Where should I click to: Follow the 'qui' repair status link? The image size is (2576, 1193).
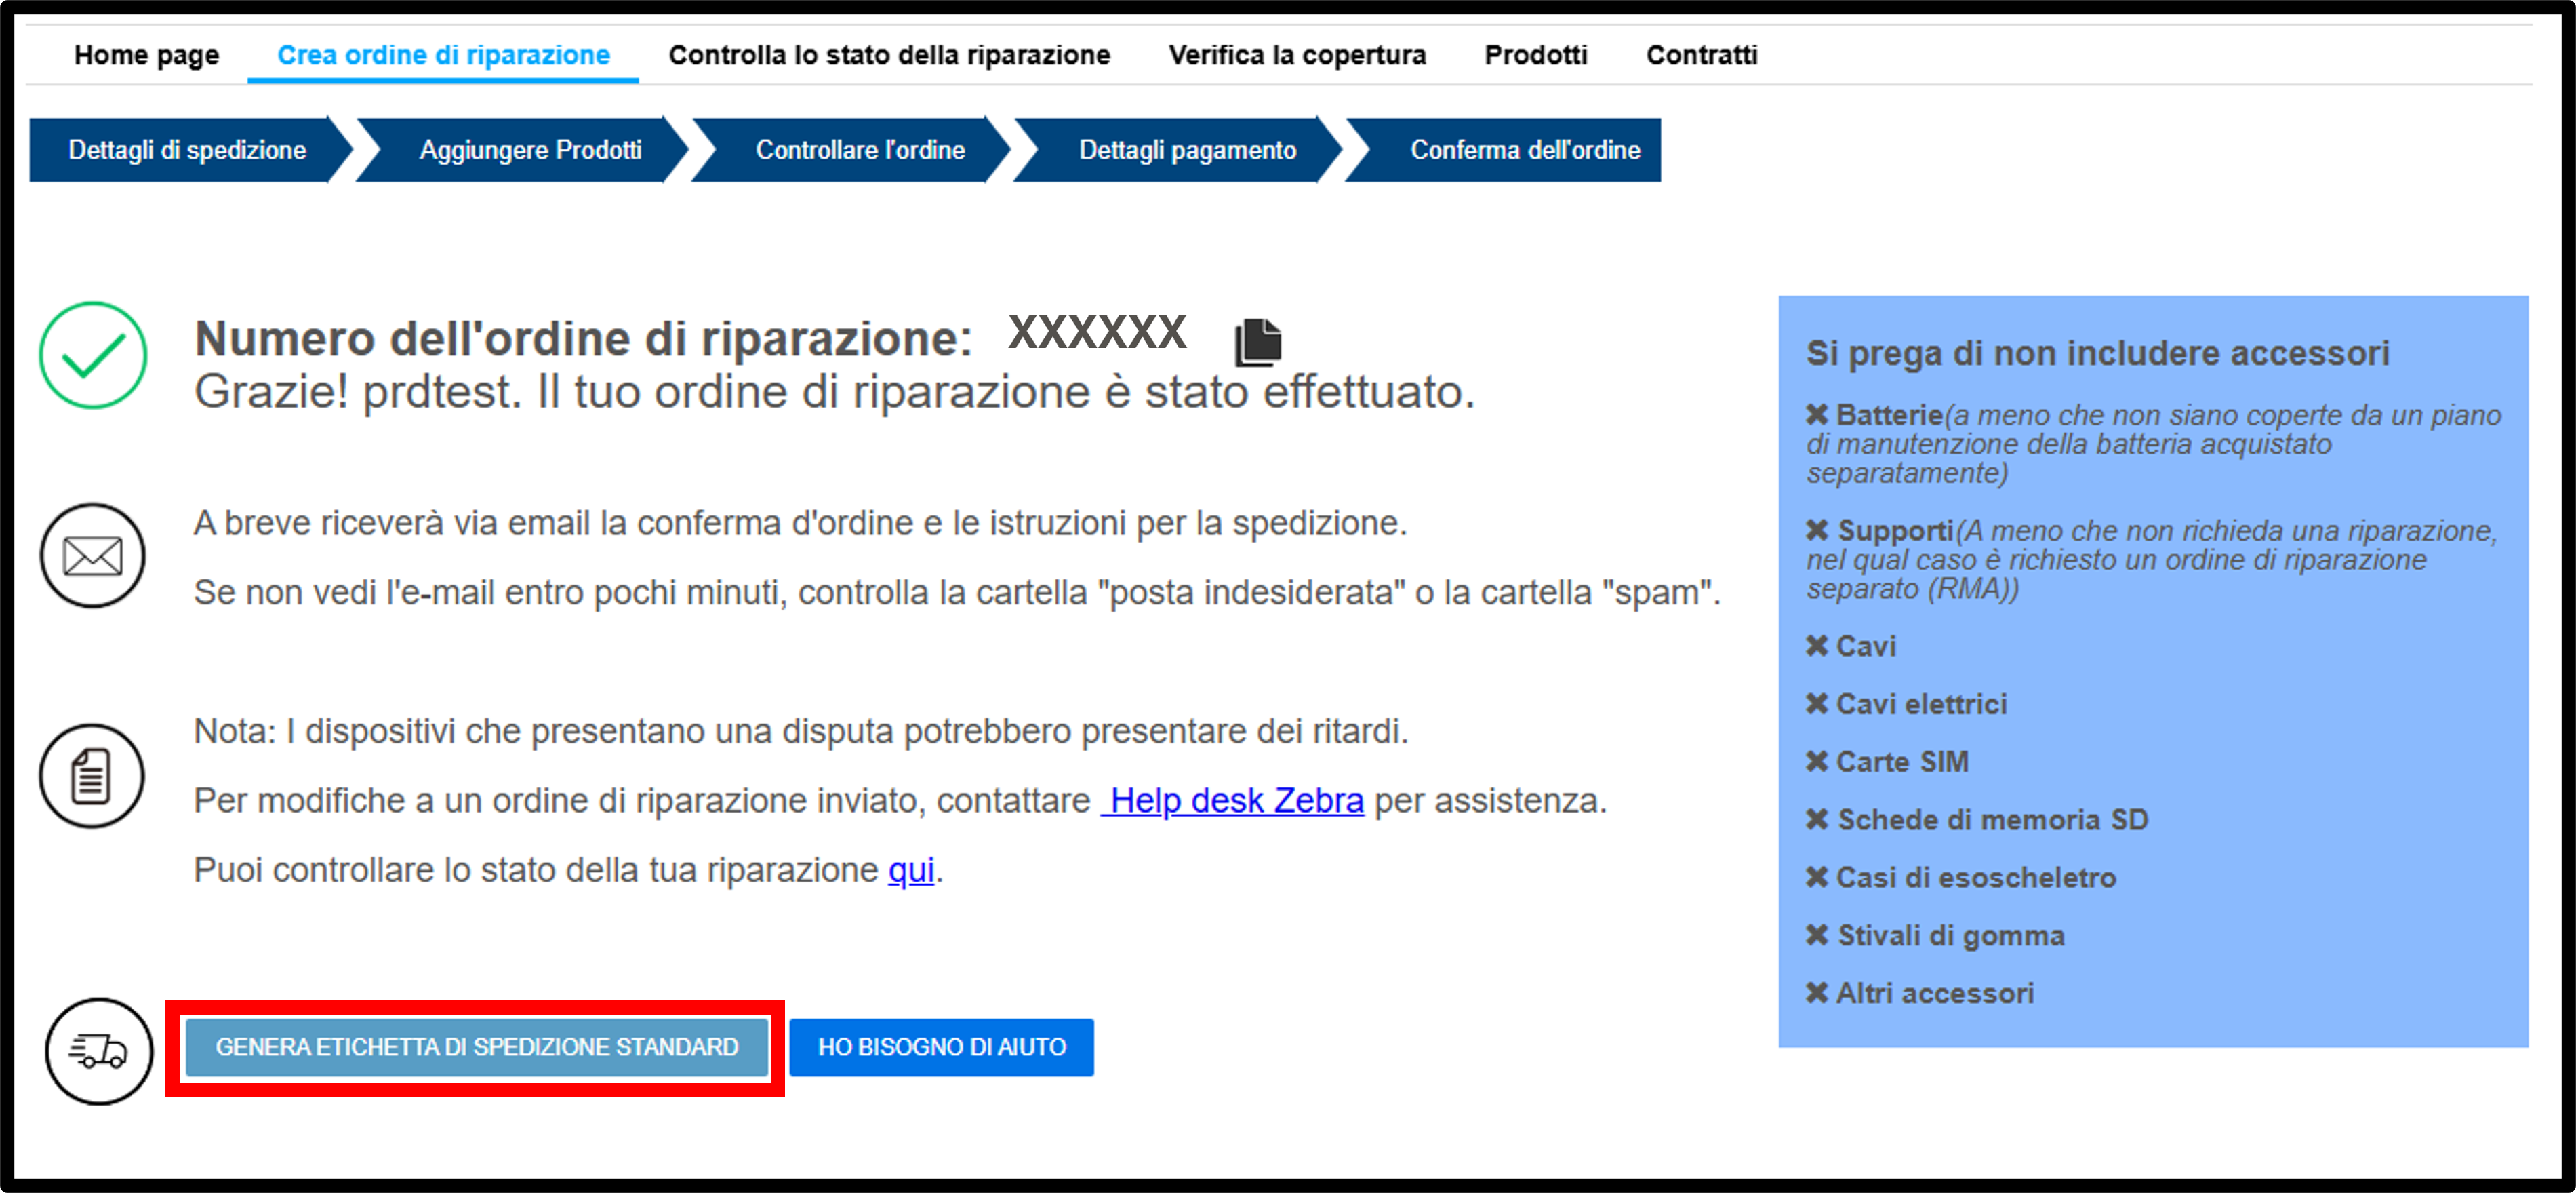[911, 871]
